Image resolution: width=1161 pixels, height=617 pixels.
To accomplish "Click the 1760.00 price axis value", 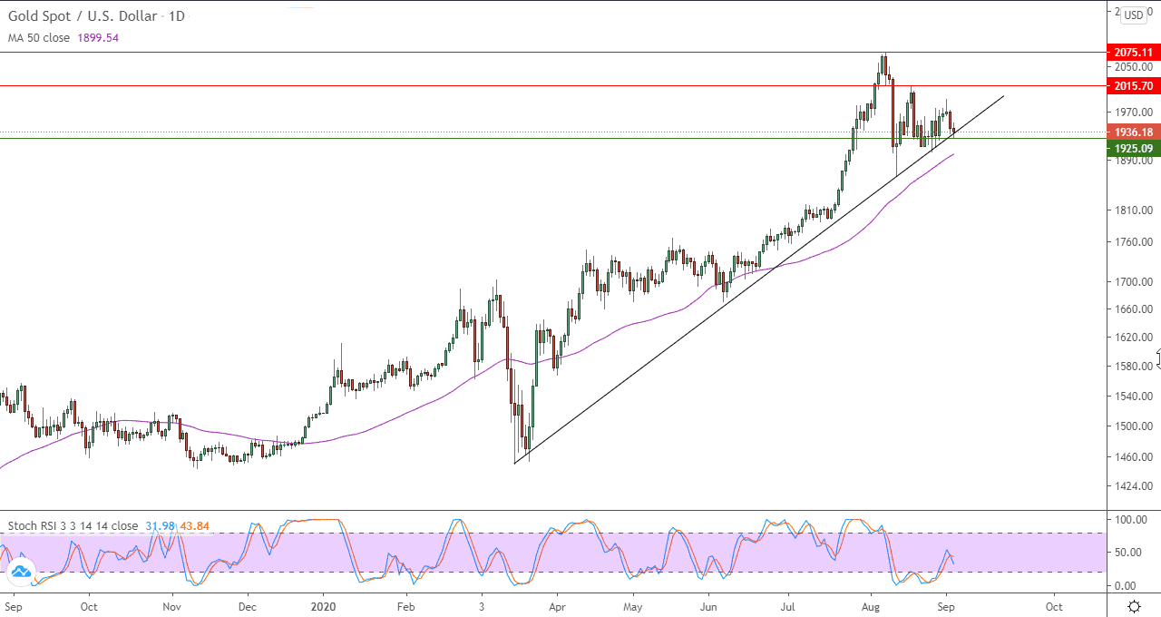I will point(1134,242).
